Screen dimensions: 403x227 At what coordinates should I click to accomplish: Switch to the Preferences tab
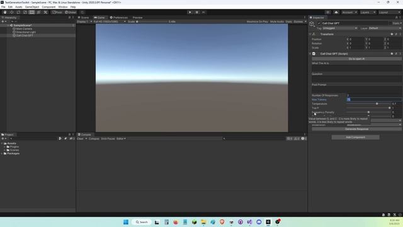coord(119,18)
